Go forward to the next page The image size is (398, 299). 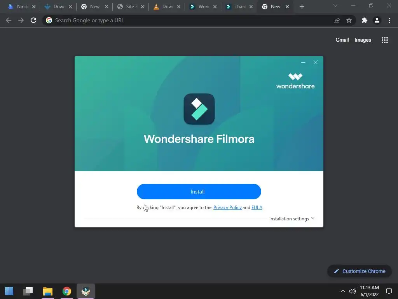coord(21,20)
